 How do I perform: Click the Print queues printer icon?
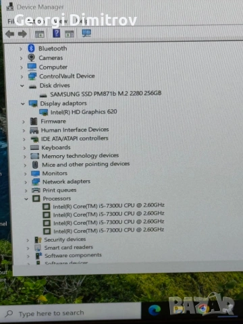click(x=36, y=190)
